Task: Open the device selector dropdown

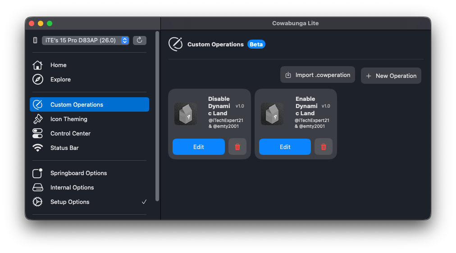Action: pos(86,41)
